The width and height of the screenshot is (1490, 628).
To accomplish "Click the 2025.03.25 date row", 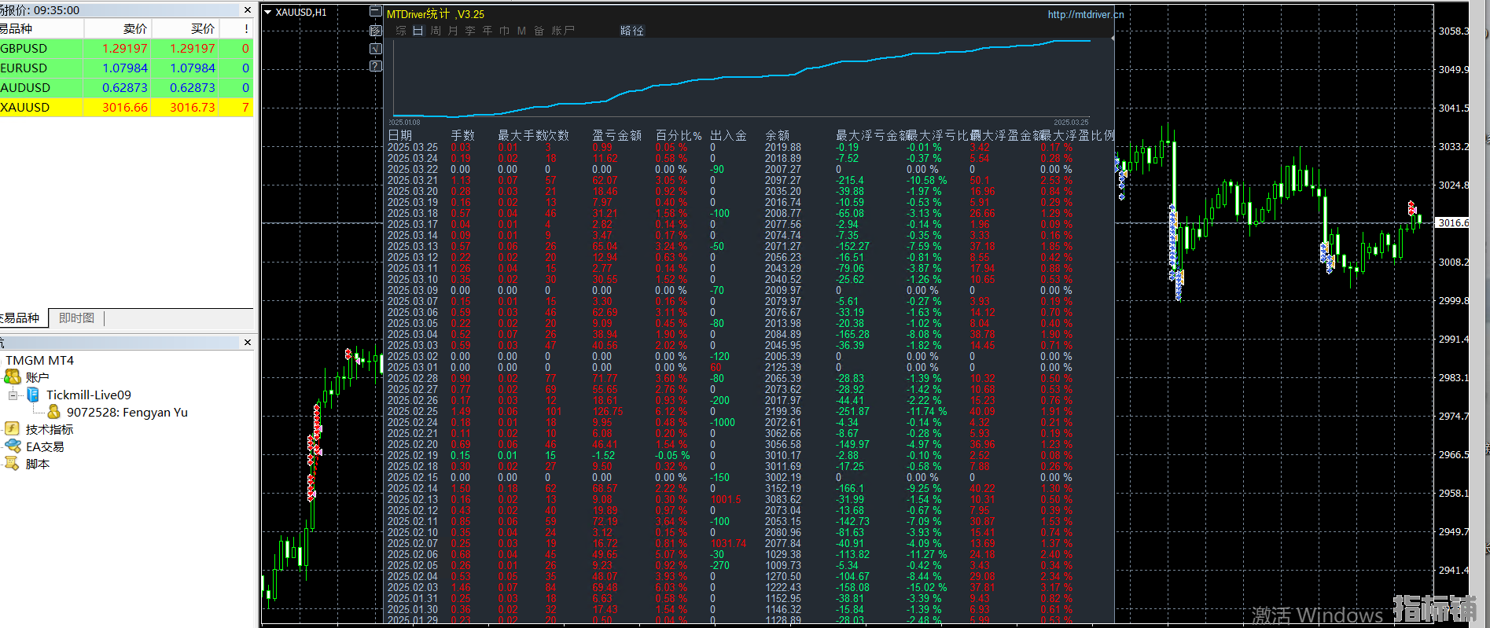I will [413, 147].
